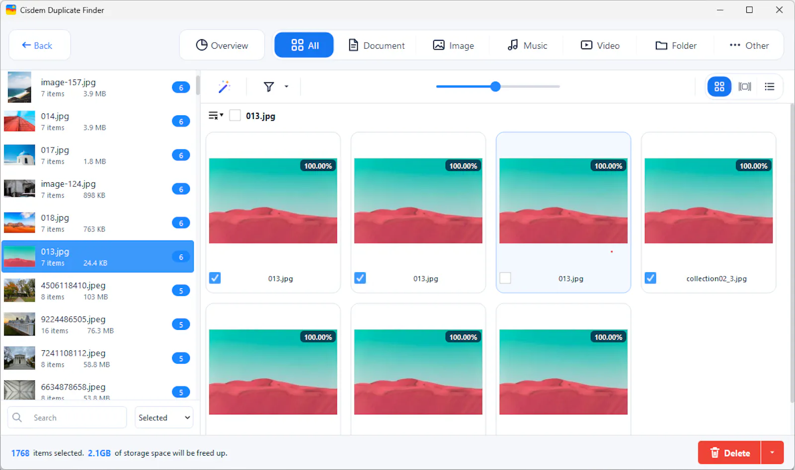Switch to side-by-side preview view
The width and height of the screenshot is (795, 470).
[744, 87]
